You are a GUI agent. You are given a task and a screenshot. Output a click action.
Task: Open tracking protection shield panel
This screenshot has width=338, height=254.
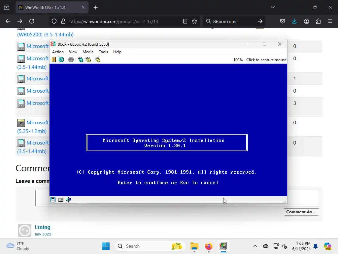click(54, 21)
